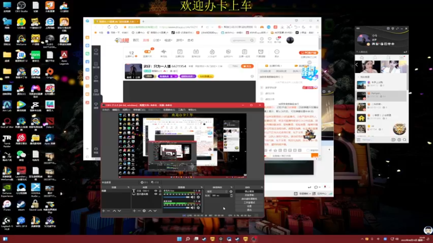Viewport: 433px width, 243px height.
Task: Open Douyu watch history clock icon
Action: point(261,39)
